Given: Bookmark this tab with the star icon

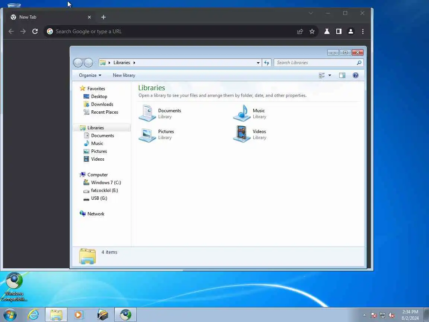Looking at the screenshot, I should tap(312, 31).
